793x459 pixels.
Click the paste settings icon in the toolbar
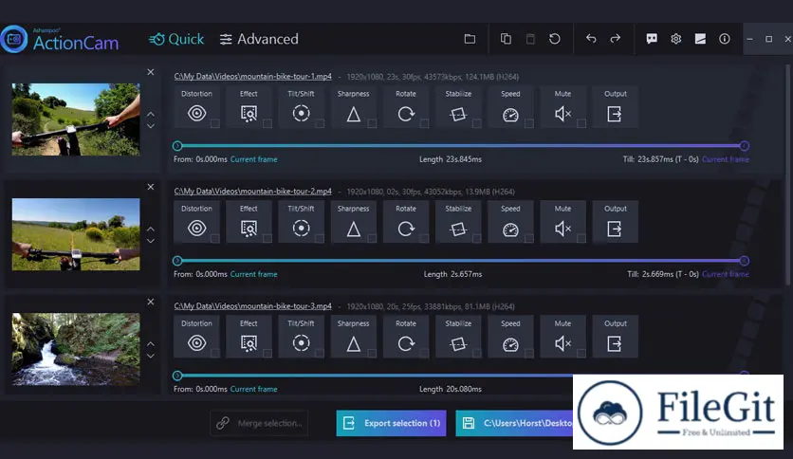click(530, 39)
